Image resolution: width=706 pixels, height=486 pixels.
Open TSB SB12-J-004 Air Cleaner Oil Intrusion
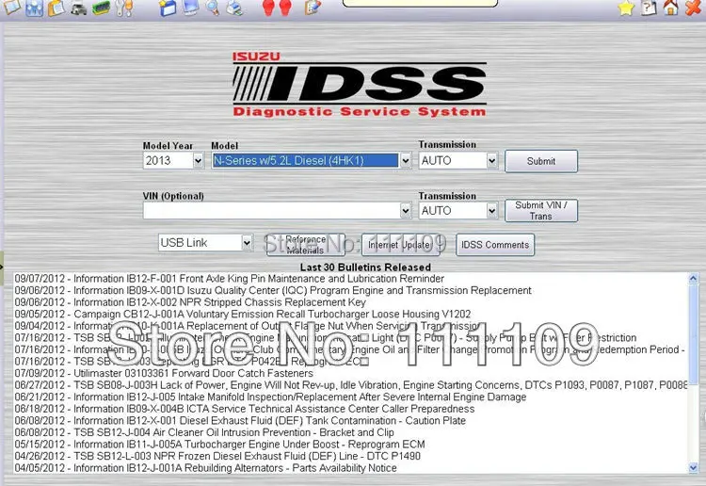point(204,432)
